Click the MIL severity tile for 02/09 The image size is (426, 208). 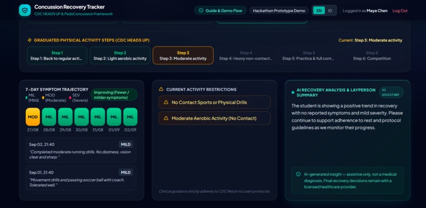(x=131, y=117)
